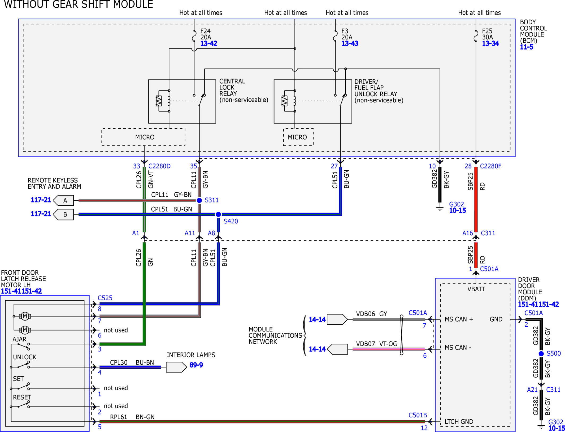Select the red SBP25 RD wire

tap(476, 200)
